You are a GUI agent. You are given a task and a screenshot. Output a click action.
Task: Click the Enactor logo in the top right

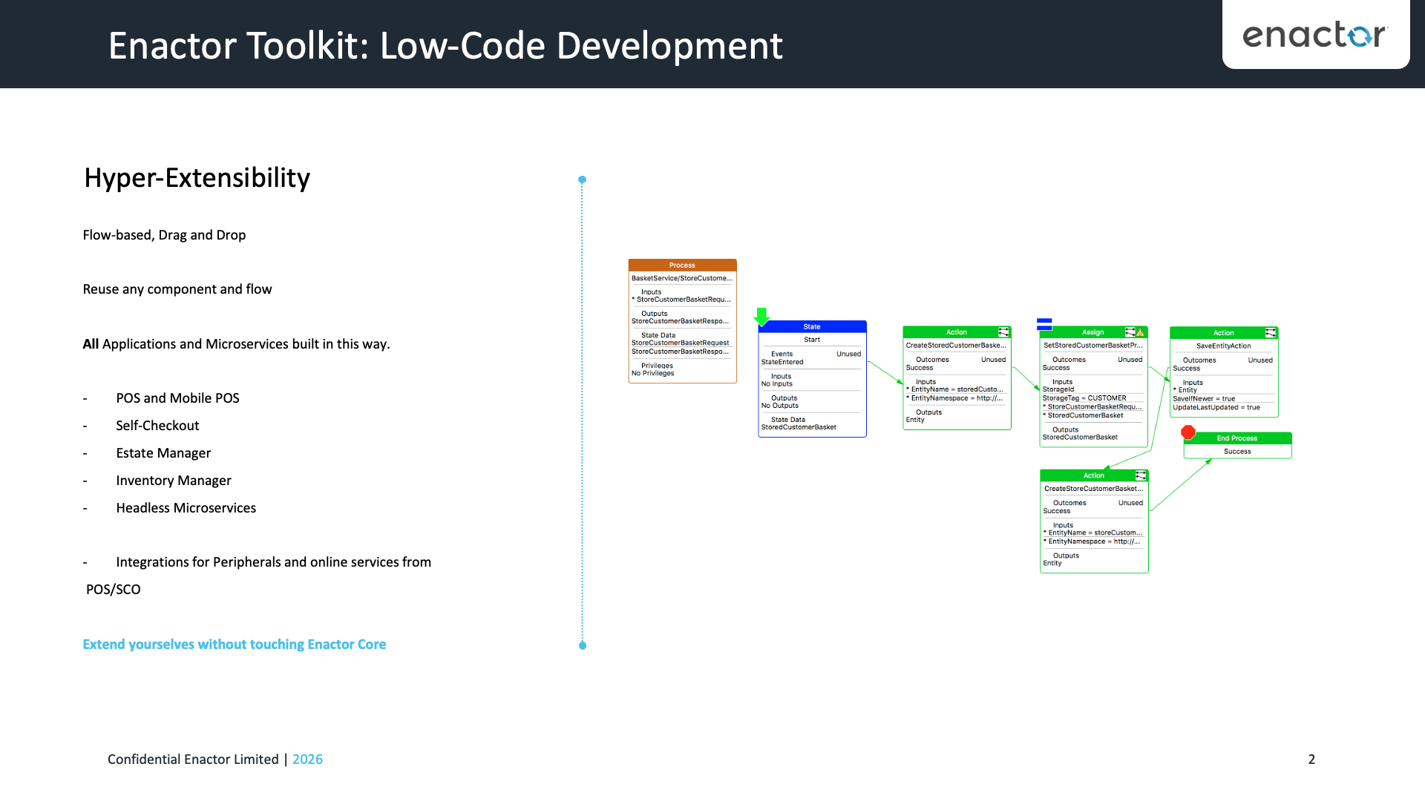coord(1315,34)
